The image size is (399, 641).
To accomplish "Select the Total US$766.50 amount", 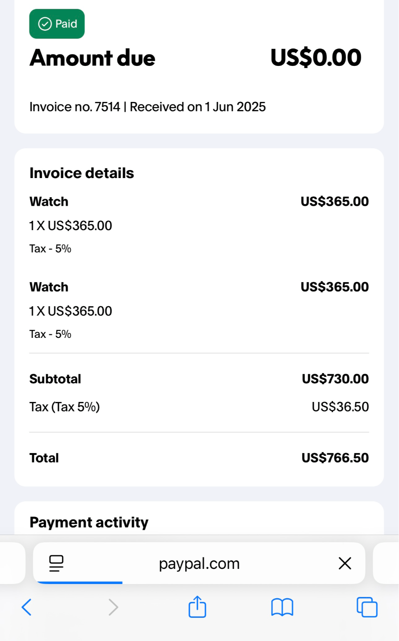I will point(335,458).
